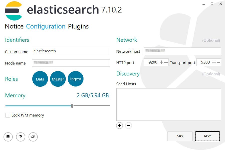The width and height of the screenshot is (225, 150).
Task: Decrement the HTTP port value
Action: [x=166, y=62]
